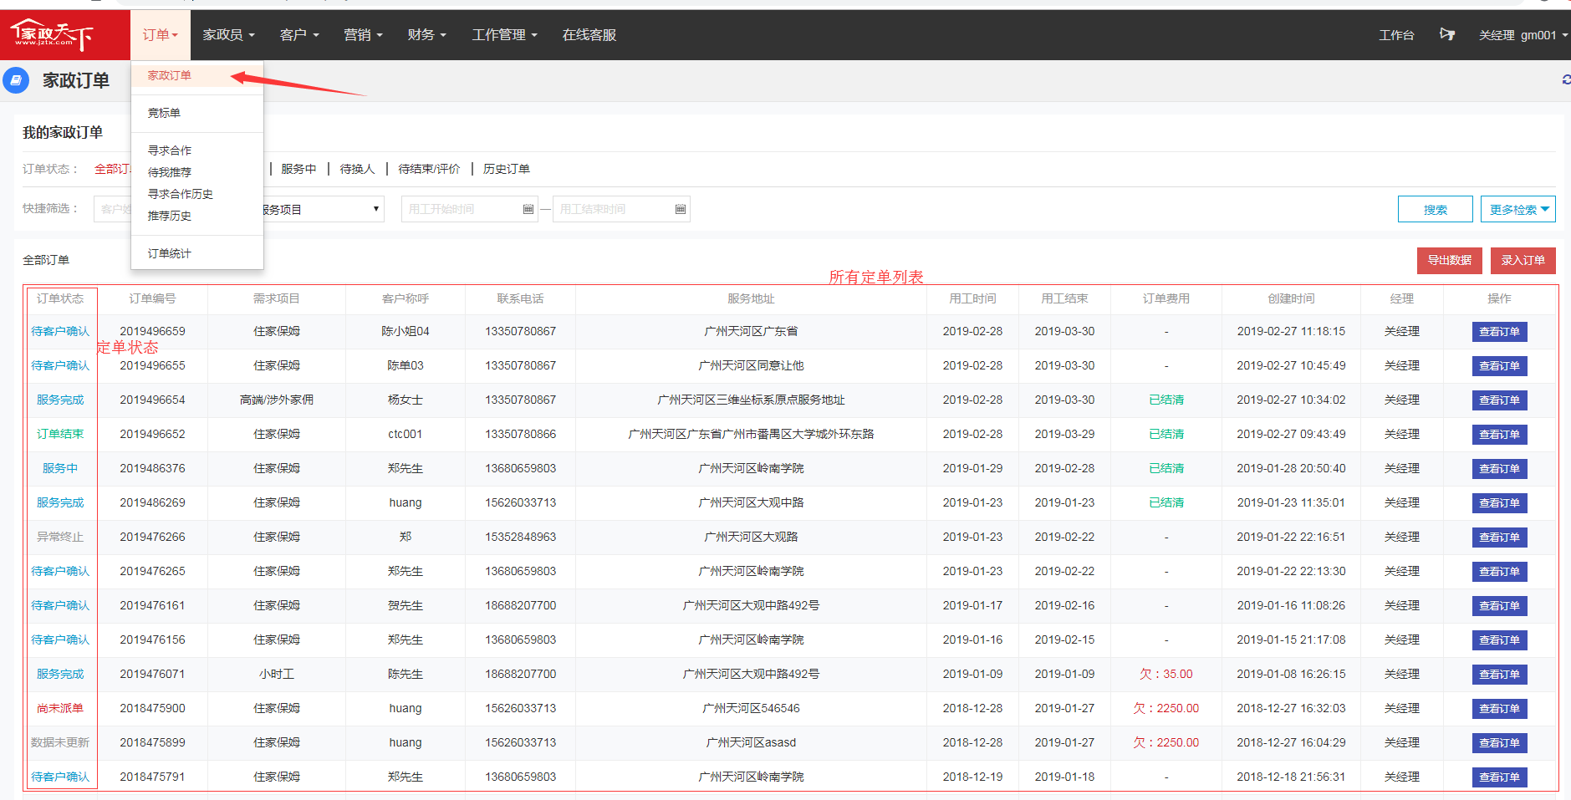
Task: Expand the 家政员 menu
Action: (x=228, y=34)
